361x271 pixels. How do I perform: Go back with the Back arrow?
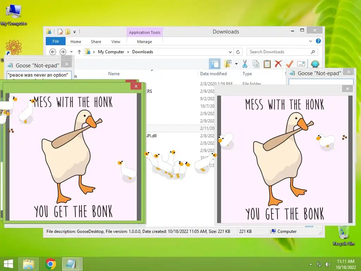[x=53, y=52]
